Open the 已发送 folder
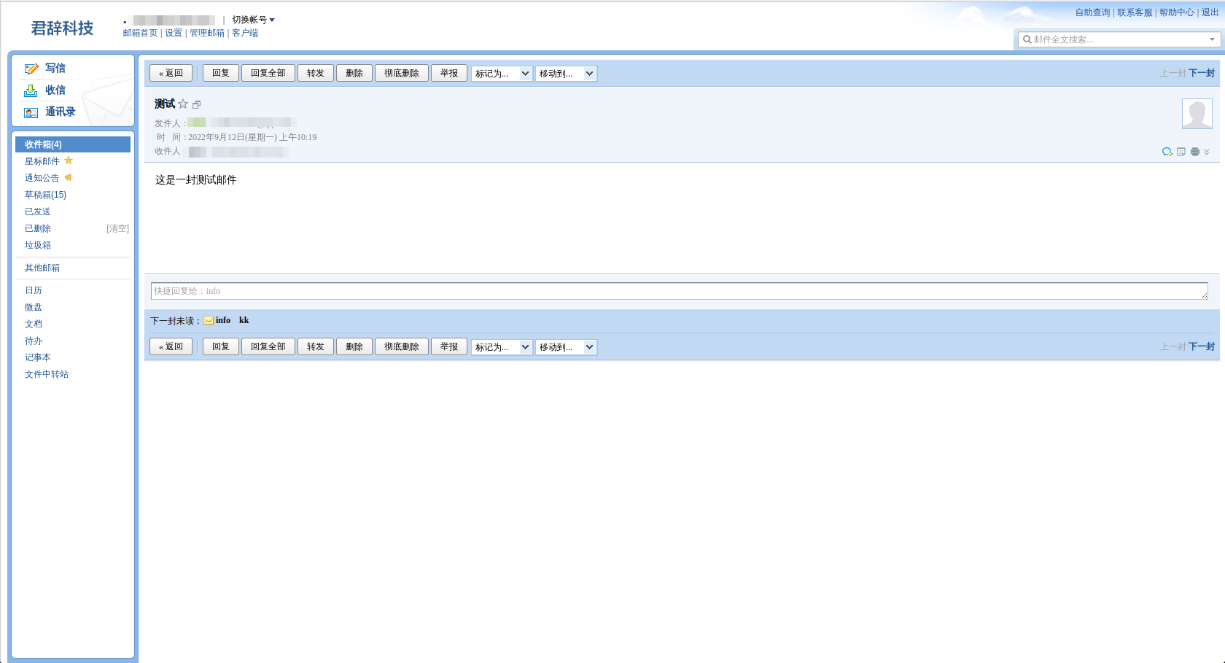Screen dimensions: 1225x663 [x=38, y=212]
